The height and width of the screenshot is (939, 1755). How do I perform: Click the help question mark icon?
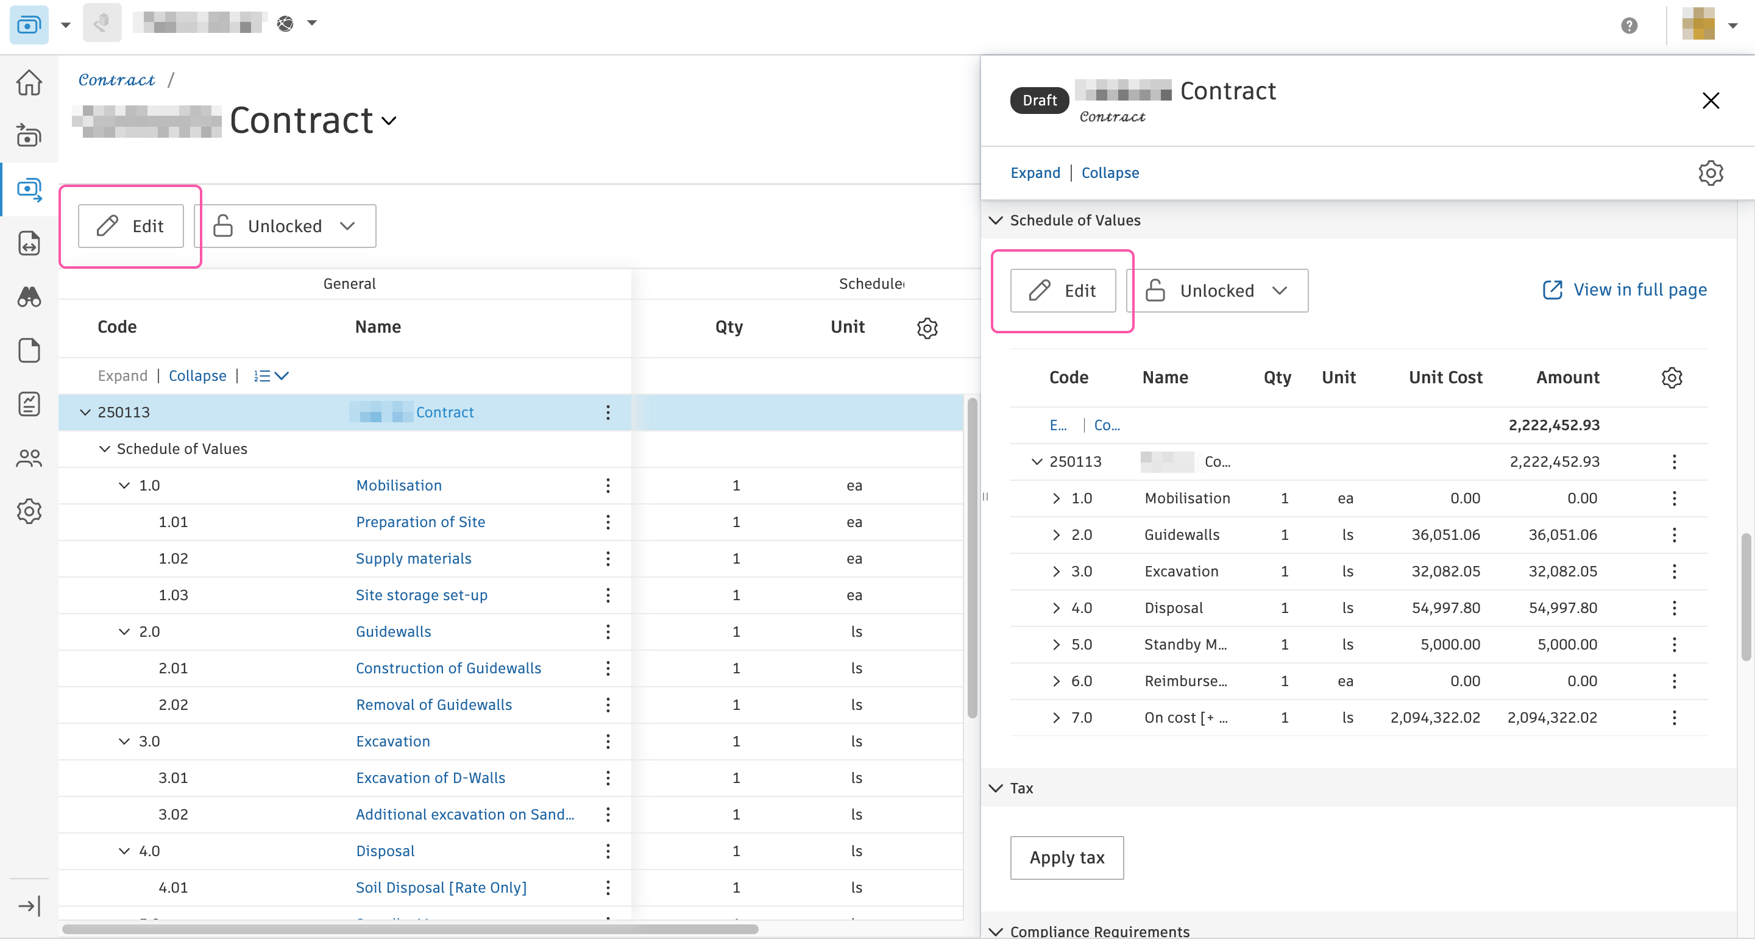pyautogui.click(x=1629, y=25)
